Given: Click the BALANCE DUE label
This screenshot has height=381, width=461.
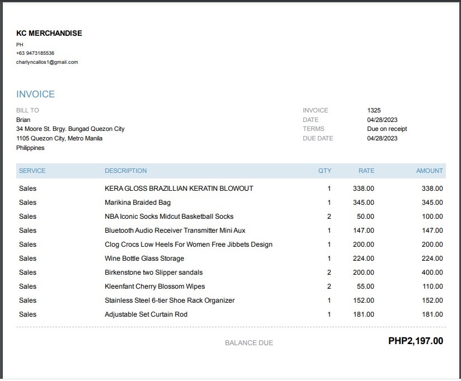Looking at the screenshot, I should point(249,343).
